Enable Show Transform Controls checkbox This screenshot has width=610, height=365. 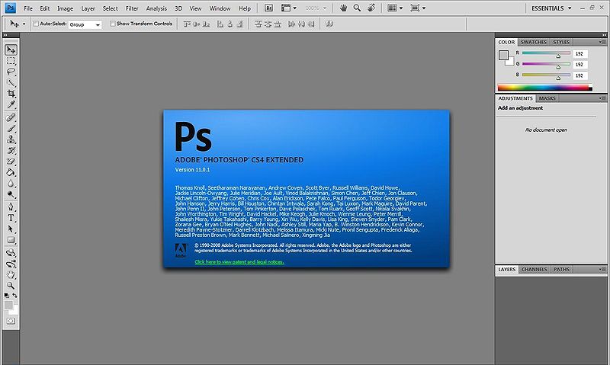coord(112,24)
